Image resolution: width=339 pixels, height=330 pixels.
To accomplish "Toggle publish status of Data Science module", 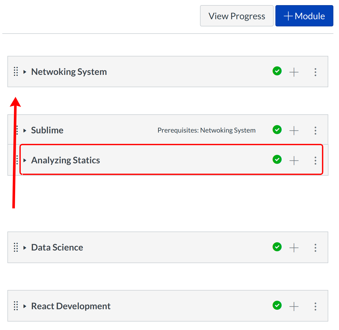I will (x=277, y=247).
